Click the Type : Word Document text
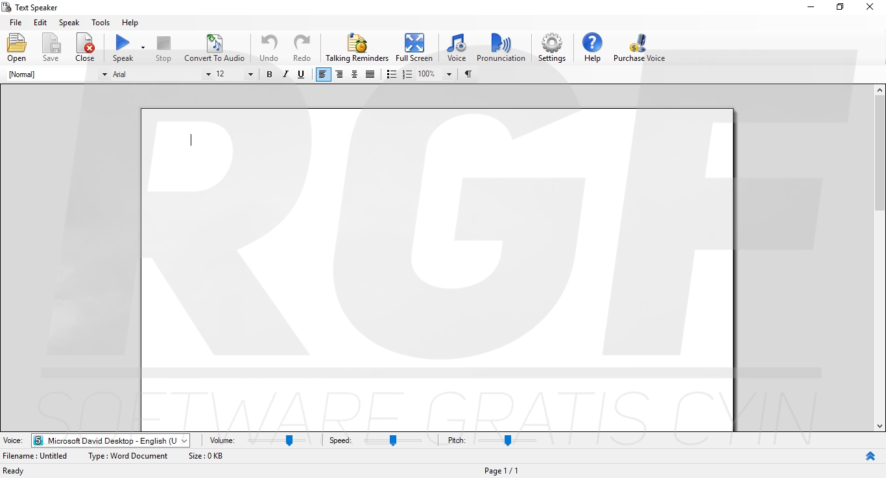The height and width of the screenshot is (478, 886). tap(128, 456)
